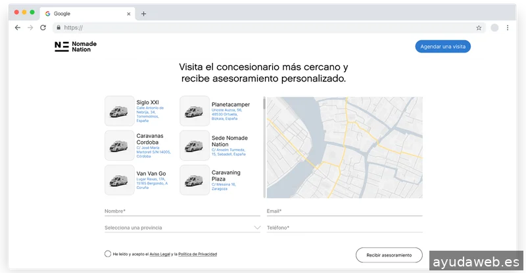Select the Google browser tab
Viewport: 526px width, 273px height.
point(87,14)
